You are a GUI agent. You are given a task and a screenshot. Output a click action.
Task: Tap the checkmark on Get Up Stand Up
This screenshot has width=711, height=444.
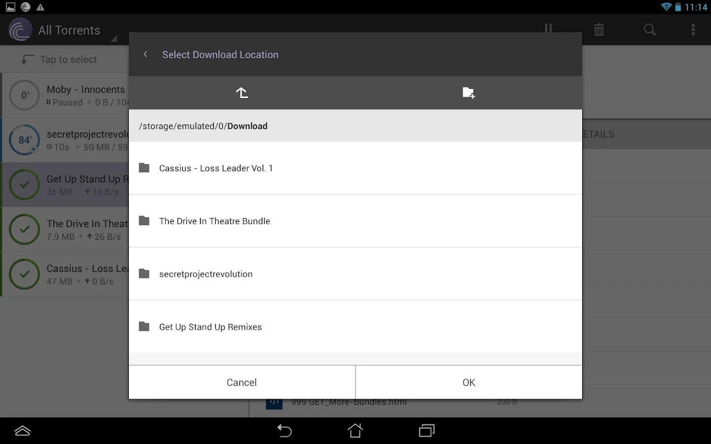24,185
